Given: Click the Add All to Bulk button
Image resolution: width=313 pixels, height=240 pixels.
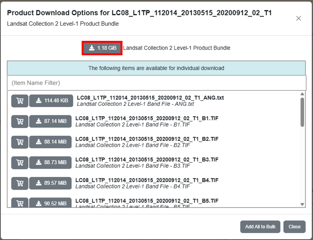Looking at the screenshot, I should [260, 227].
